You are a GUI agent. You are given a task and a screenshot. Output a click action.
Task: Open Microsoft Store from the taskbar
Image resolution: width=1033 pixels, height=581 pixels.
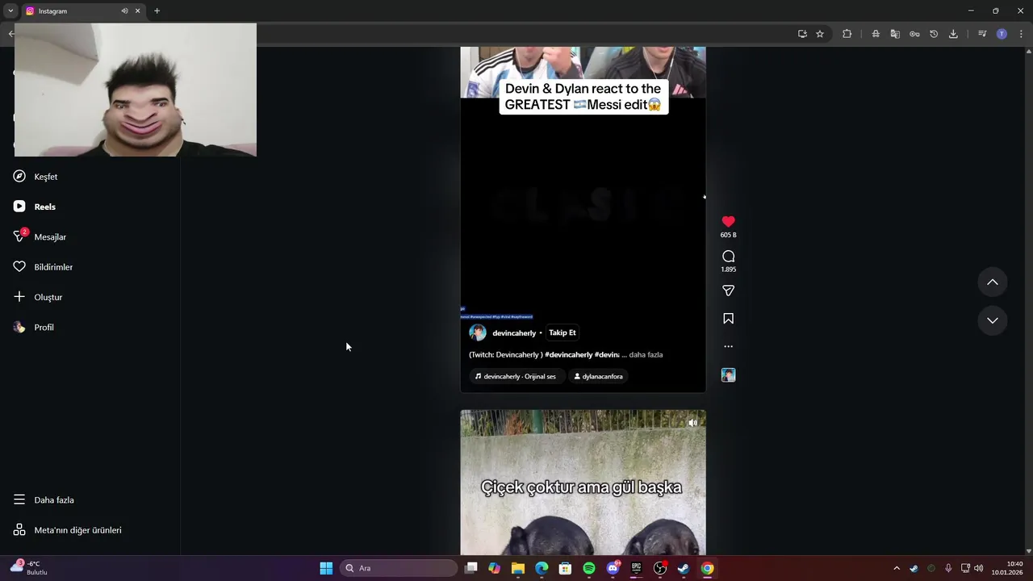click(x=566, y=568)
